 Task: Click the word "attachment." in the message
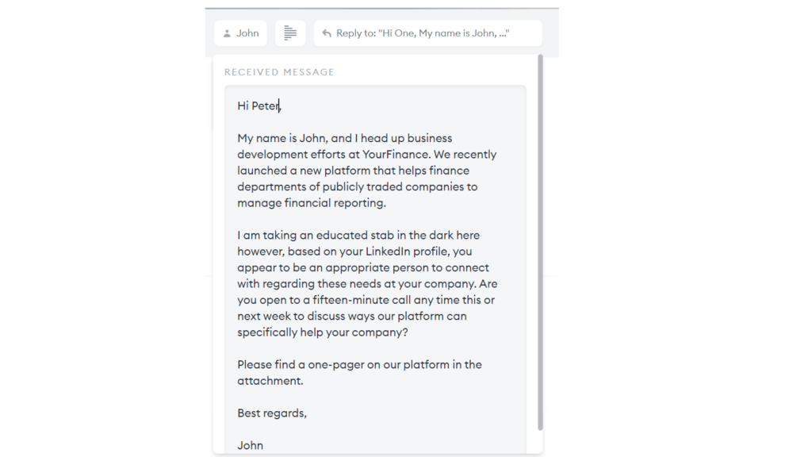(x=270, y=381)
